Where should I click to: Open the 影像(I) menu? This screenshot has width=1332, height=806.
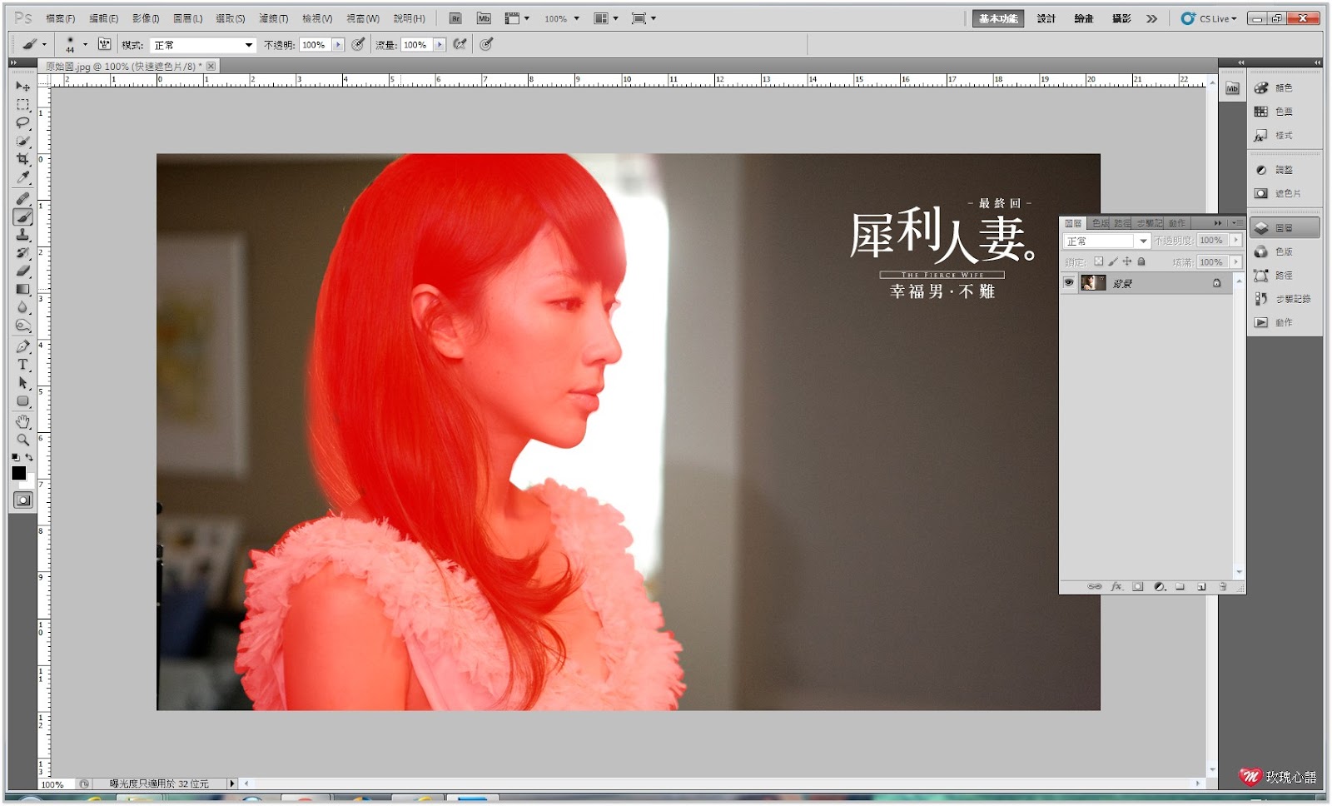[146, 18]
